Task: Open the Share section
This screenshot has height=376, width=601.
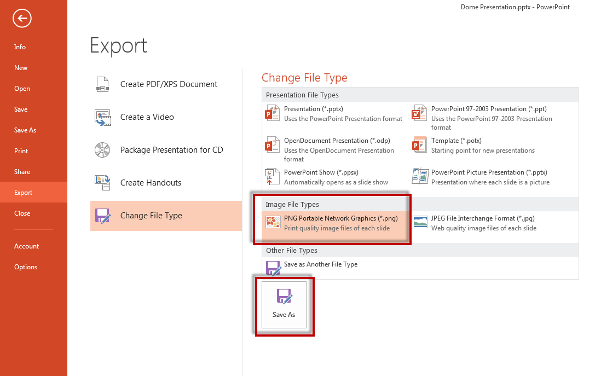Action: 22,172
